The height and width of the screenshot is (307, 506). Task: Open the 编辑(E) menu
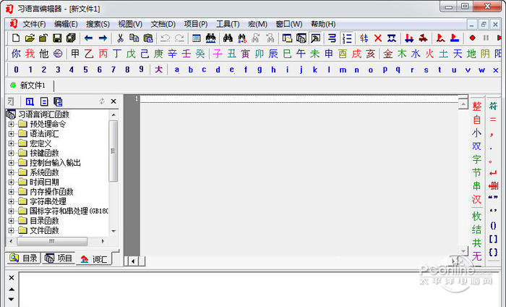pyautogui.click(x=66, y=24)
